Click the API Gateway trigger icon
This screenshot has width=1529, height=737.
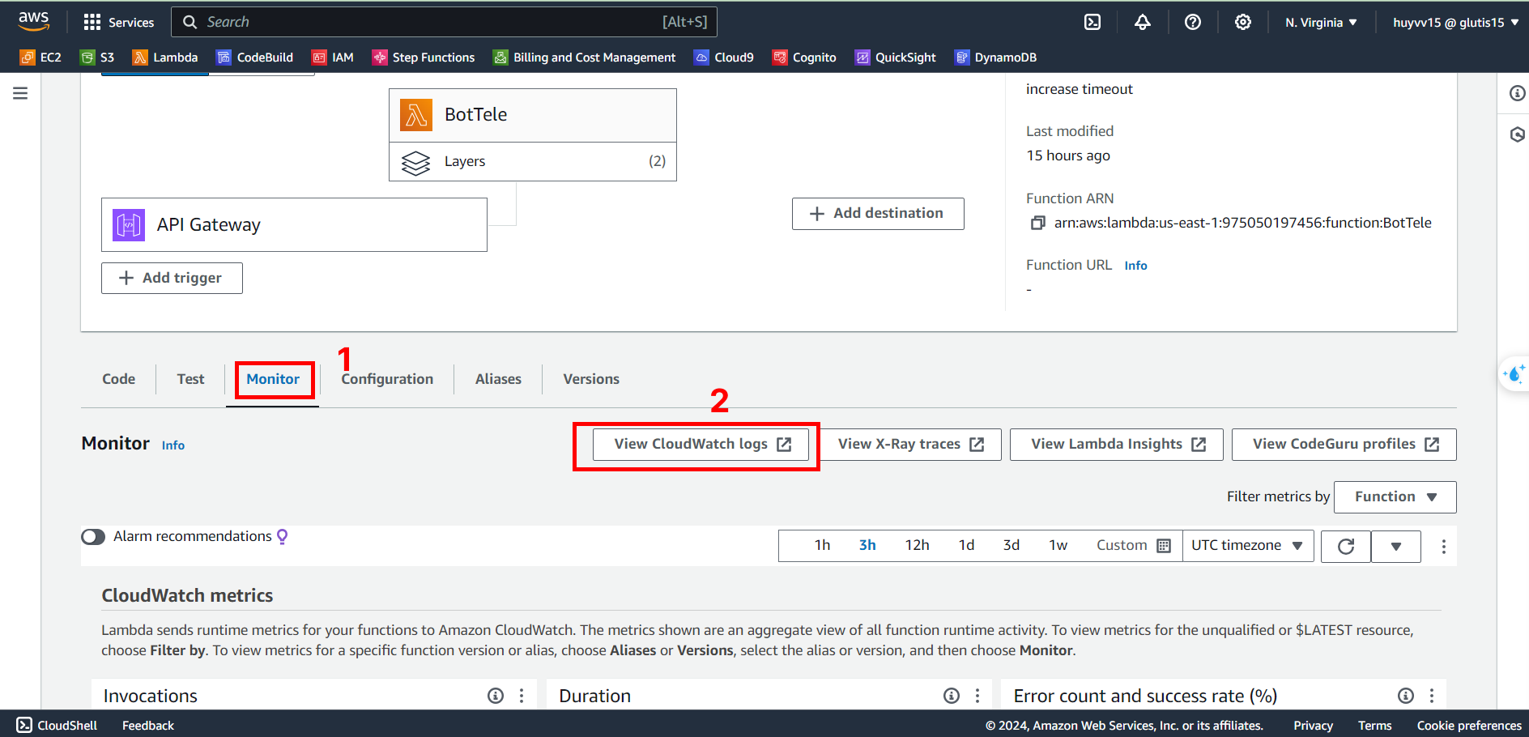pos(129,225)
